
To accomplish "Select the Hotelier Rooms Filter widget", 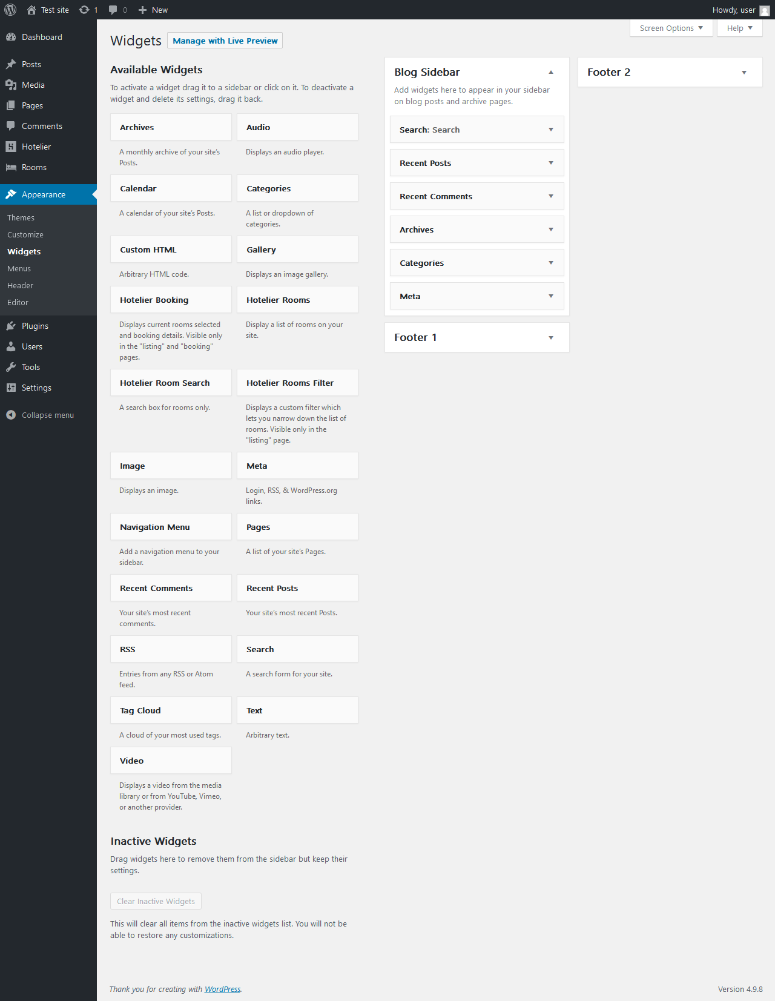I will [x=297, y=383].
